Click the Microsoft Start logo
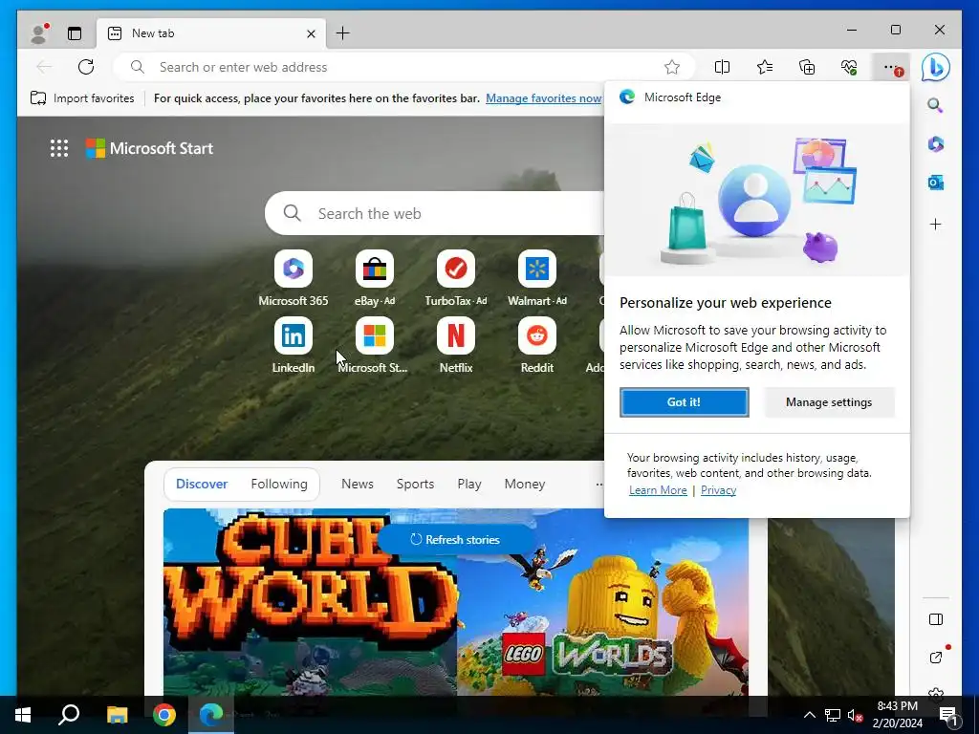The width and height of the screenshot is (979, 734). pos(149,148)
